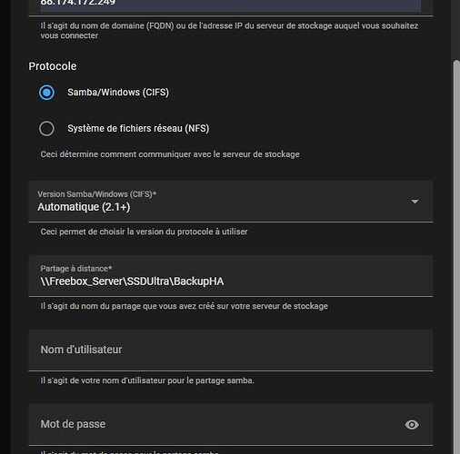
Task: Click help text describing the share name
Action: click(184, 306)
